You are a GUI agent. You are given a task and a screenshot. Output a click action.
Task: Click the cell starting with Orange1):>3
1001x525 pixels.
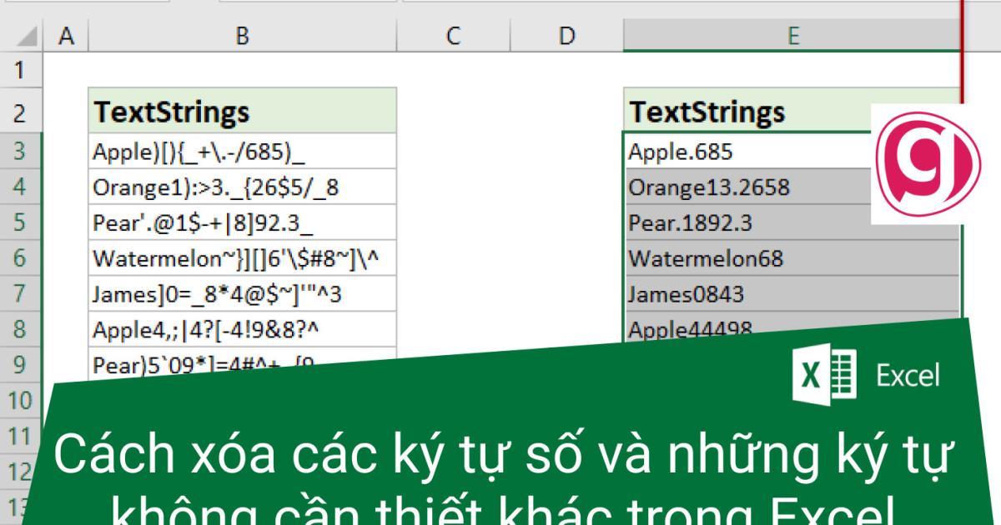(242, 188)
